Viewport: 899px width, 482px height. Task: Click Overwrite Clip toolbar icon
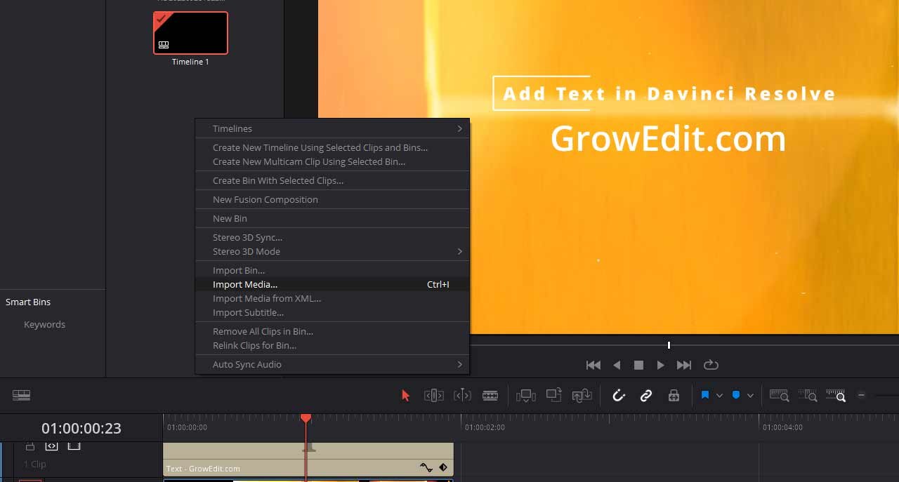pos(554,396)
